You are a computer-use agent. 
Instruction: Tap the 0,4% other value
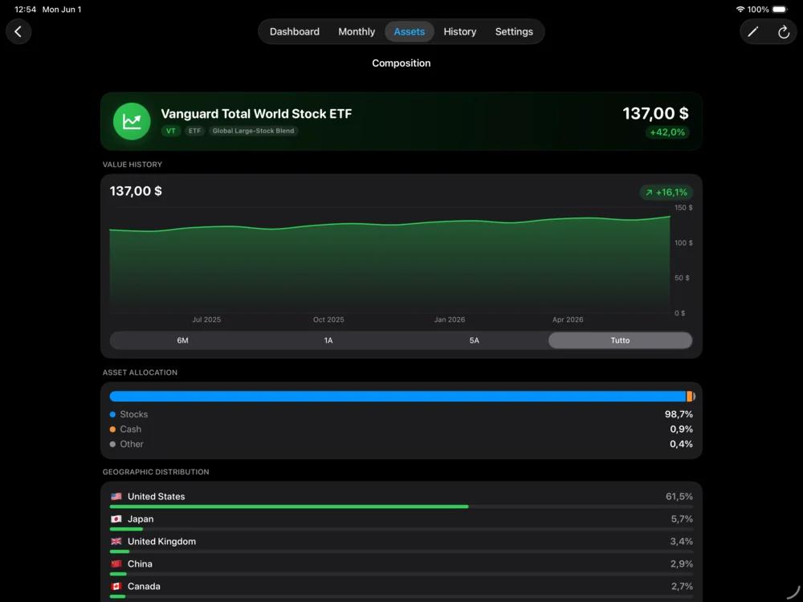pyautogui.click(x=681, y=445)
